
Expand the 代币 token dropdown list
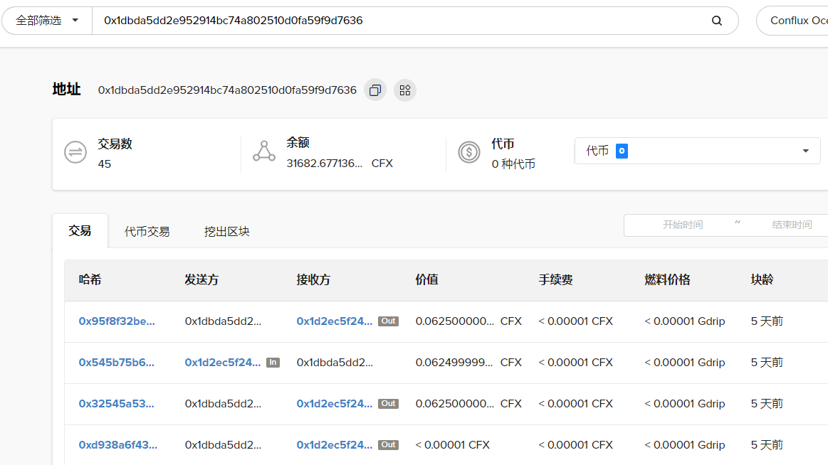coord(696,151)
